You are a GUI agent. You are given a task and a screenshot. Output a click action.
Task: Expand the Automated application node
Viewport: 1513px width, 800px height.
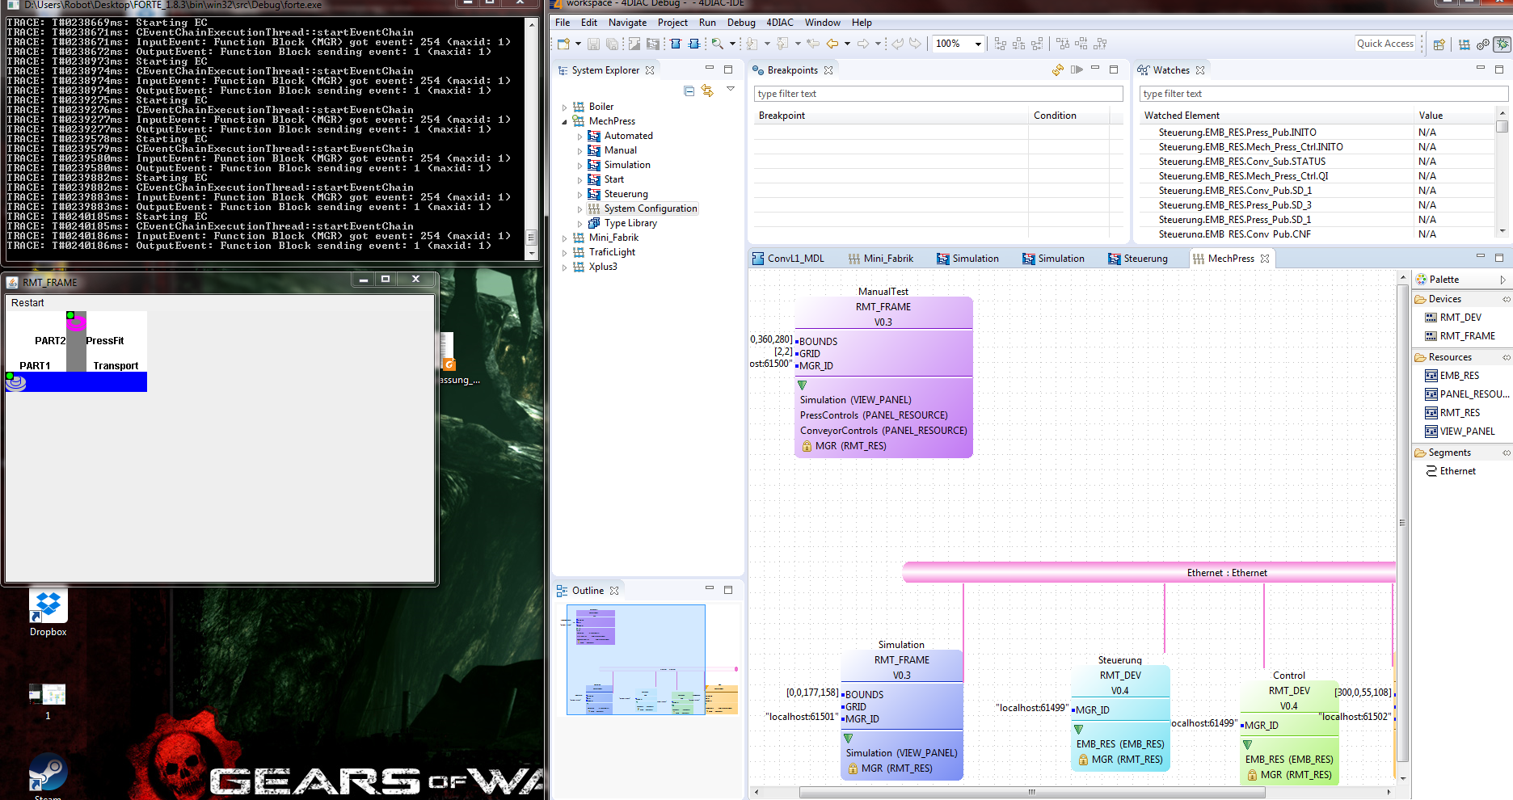pyautogui.click(x=579, y=136)
